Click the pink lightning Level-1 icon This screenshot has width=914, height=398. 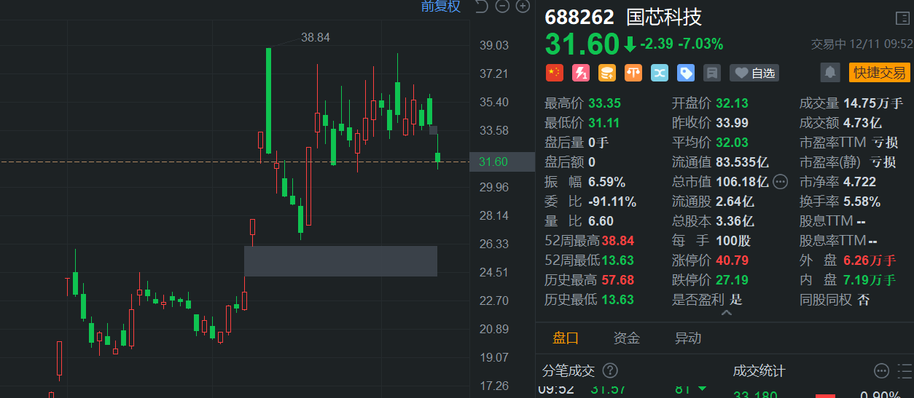click(x=581, y=73)
